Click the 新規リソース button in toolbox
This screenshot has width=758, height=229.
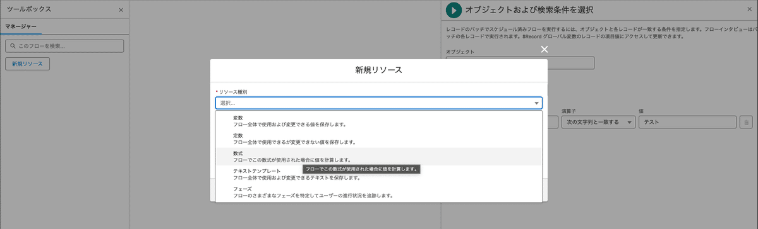click(x=27, y=64)
